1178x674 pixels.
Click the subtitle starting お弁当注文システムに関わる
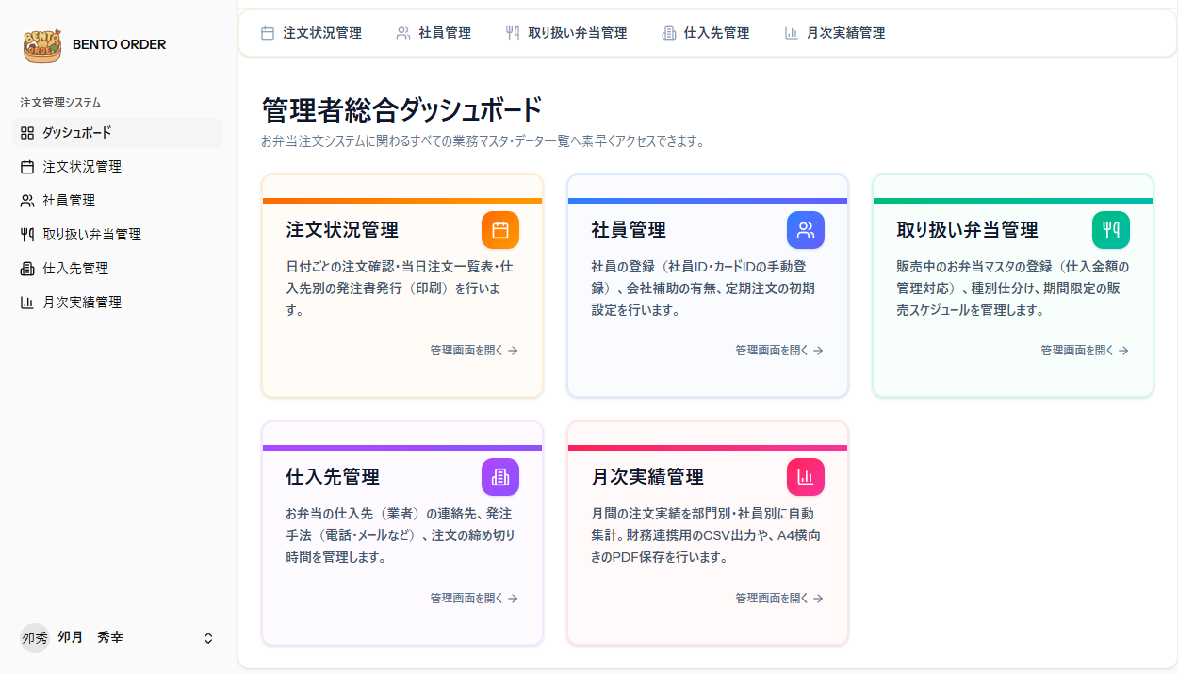[483, 142]
